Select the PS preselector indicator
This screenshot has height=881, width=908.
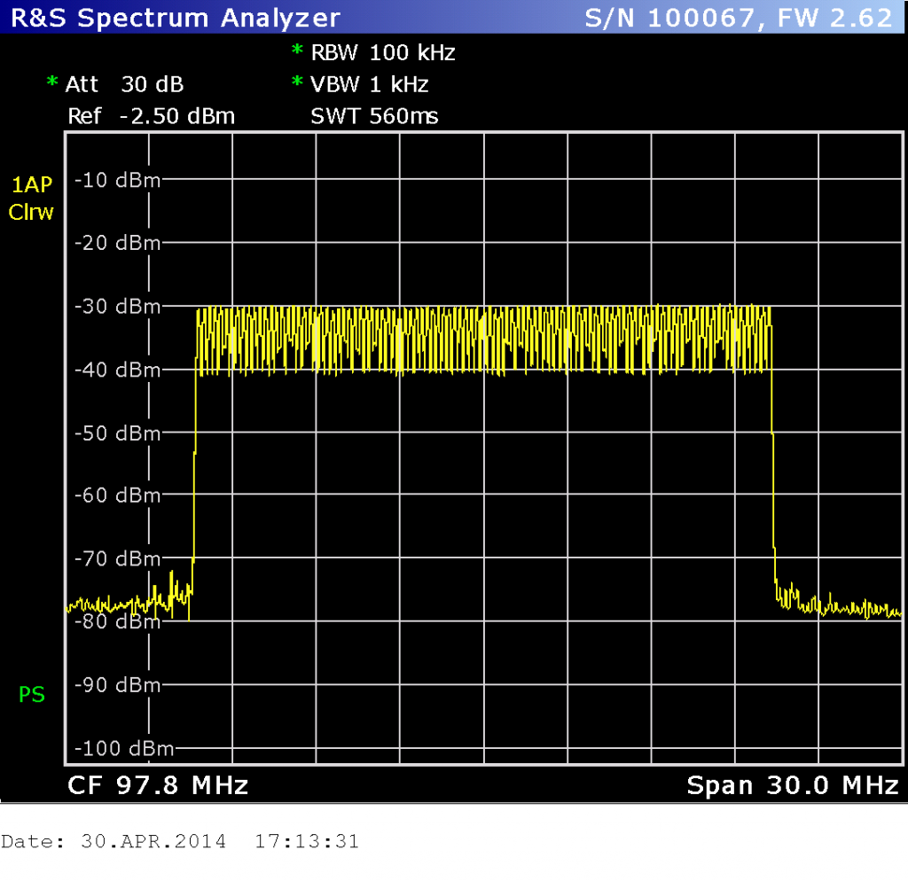30,696
